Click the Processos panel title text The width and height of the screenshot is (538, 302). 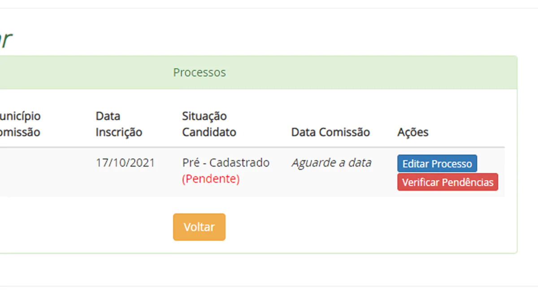[200, 72]
